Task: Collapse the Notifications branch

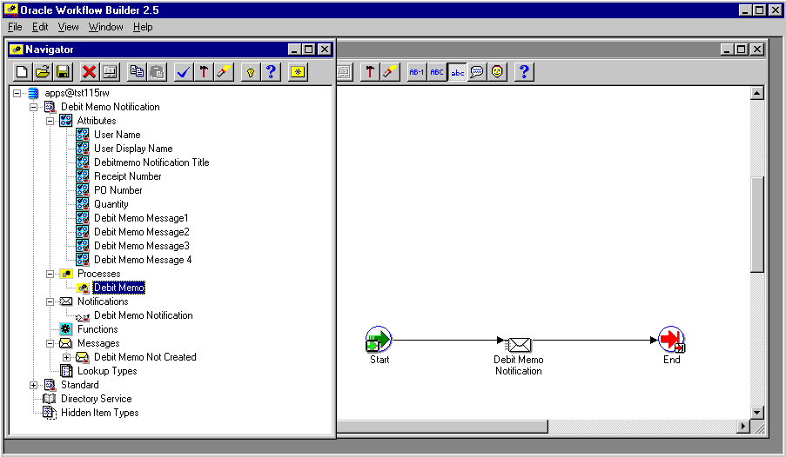Action: click(x=50, y=301)
